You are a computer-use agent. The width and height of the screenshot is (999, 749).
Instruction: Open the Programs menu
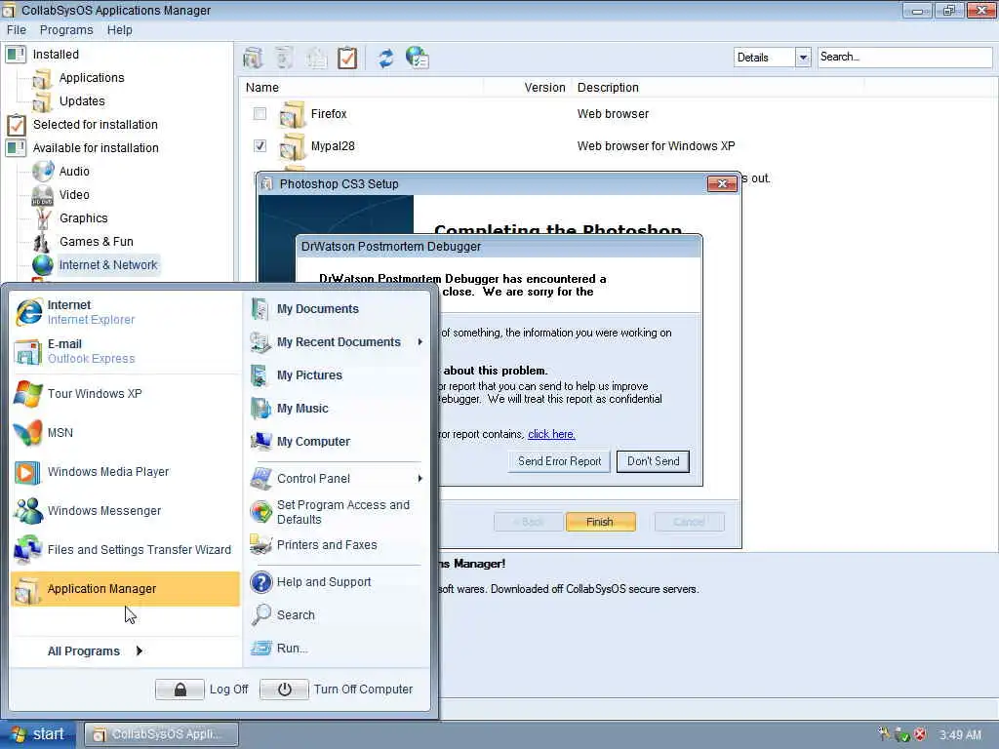tap(66, 30)
